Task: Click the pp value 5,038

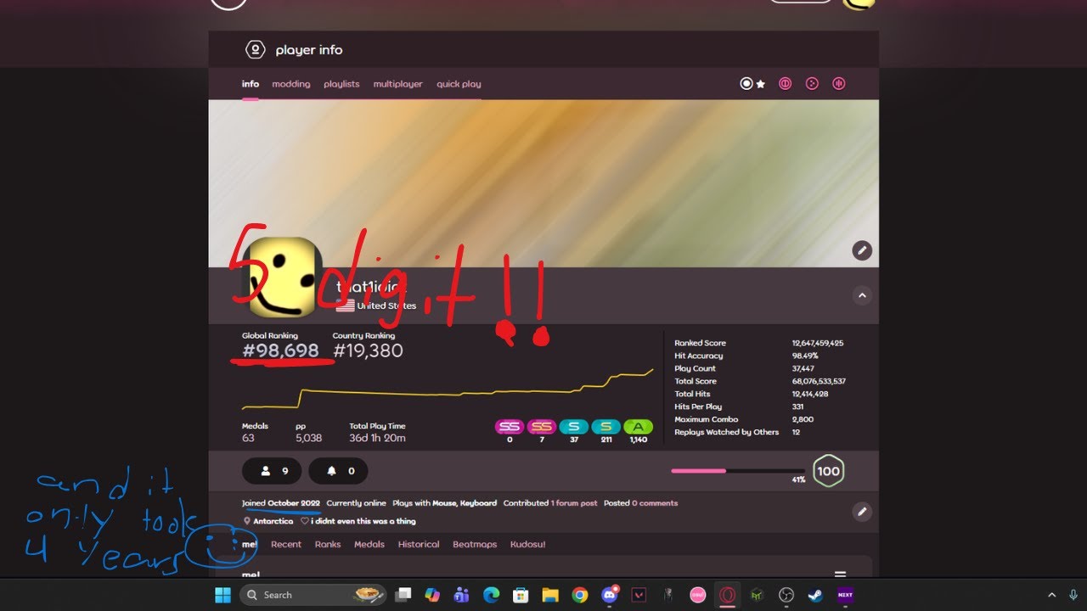Action: (309, 438)
